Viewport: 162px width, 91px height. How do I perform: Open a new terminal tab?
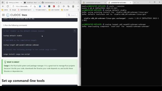pyautogui.click(x=135, y=3)
